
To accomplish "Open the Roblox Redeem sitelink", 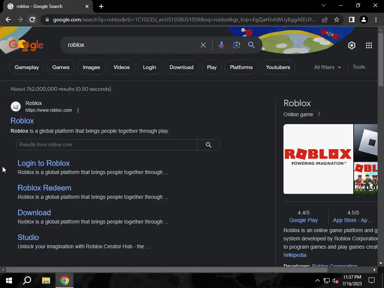I will coord(44,188).
